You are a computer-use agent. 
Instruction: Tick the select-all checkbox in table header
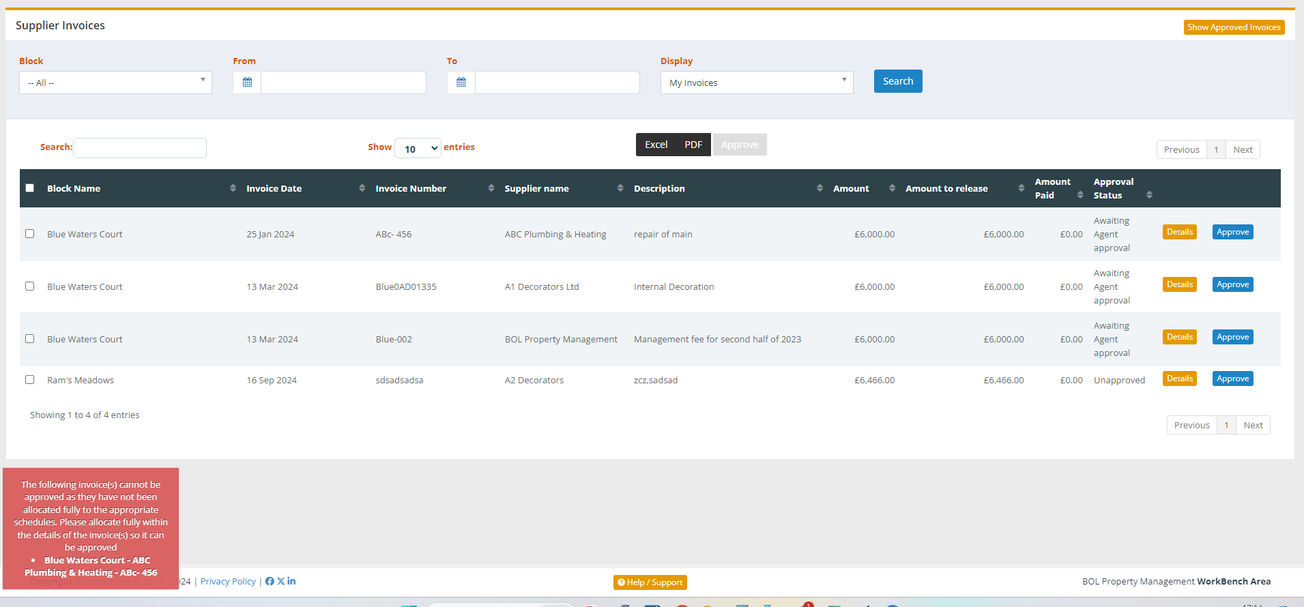click(30, 188)
